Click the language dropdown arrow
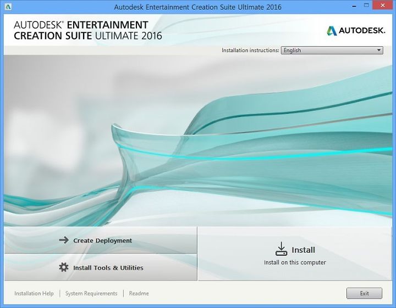Screen dimensions: 396x308 click(378, 50)
